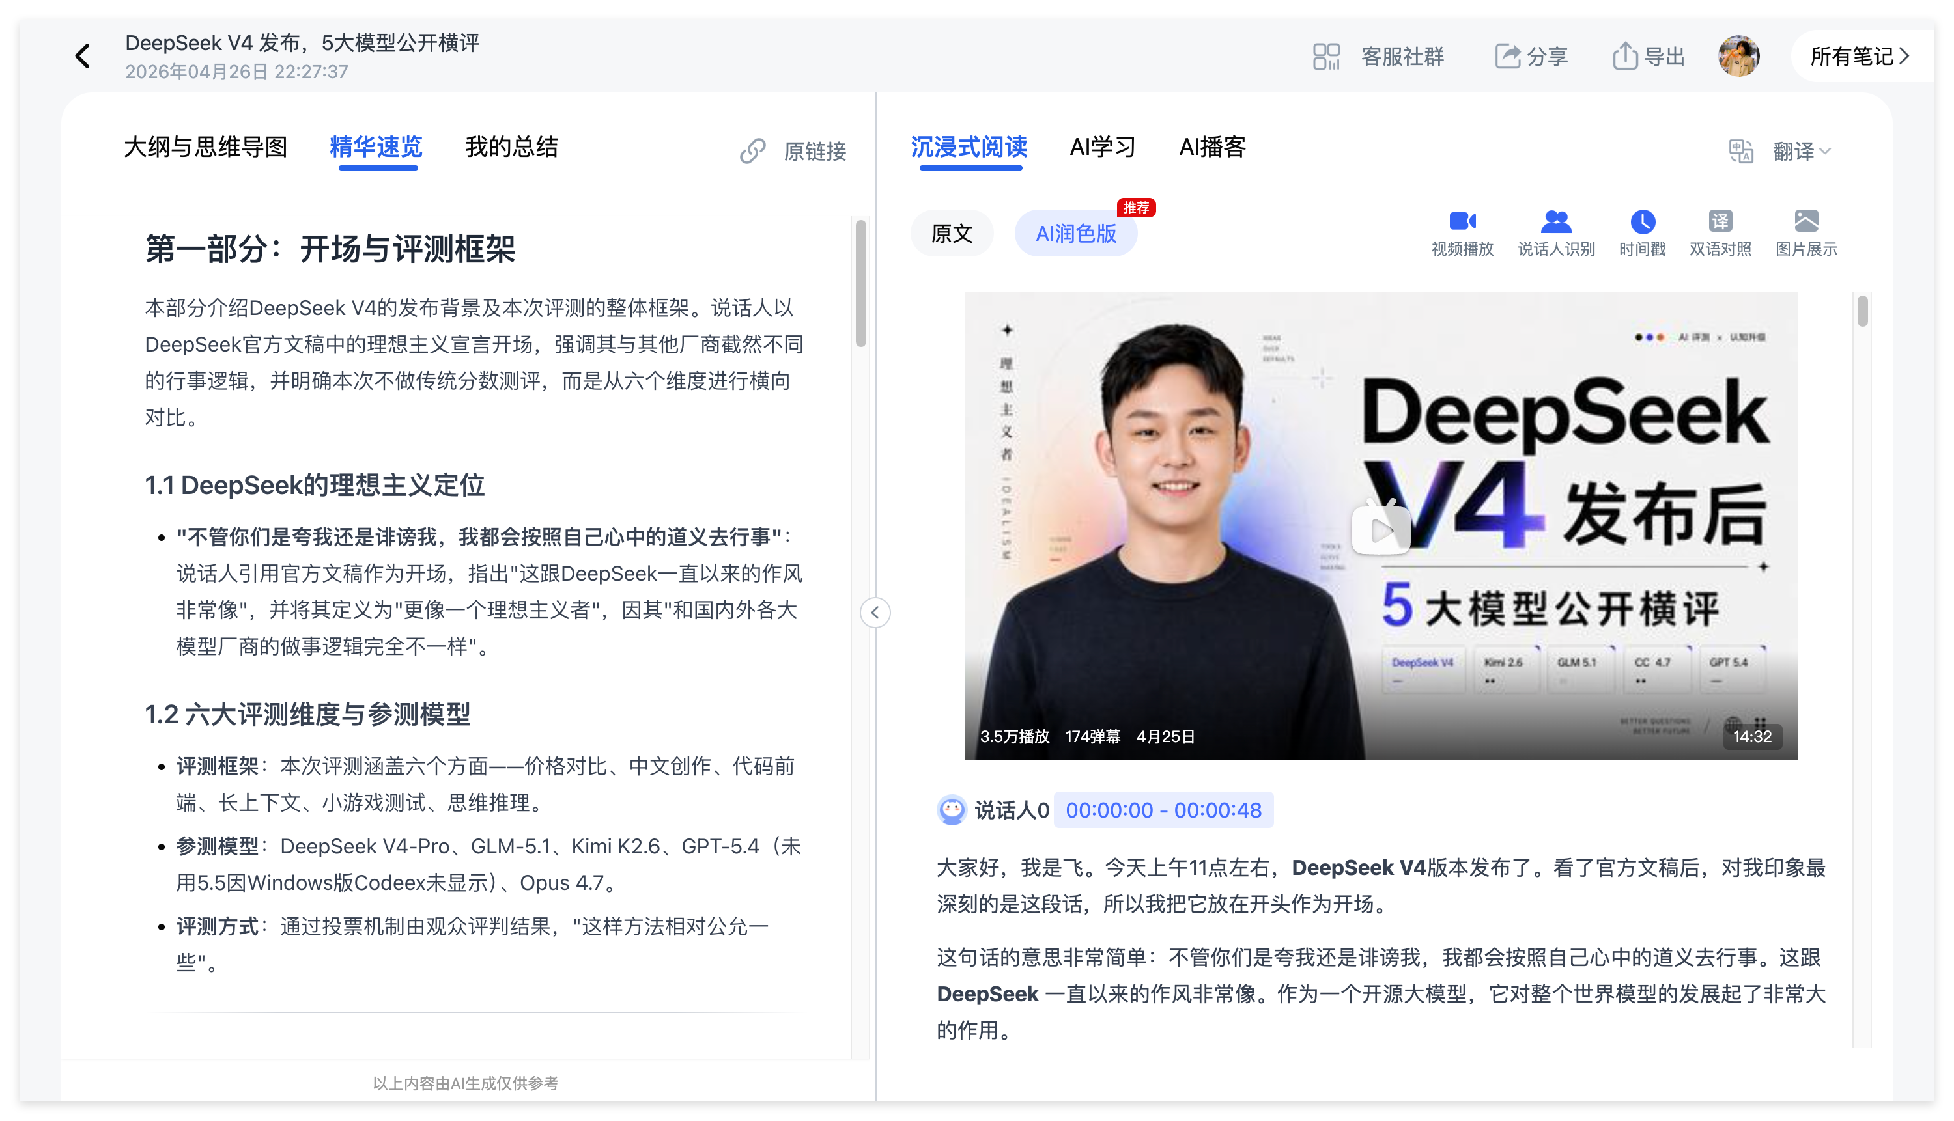This screenshot has width=1954, height=1121.
Task: Click the 原链接 chain link icon
Action: pyautogui.click(x=752, y=151)
